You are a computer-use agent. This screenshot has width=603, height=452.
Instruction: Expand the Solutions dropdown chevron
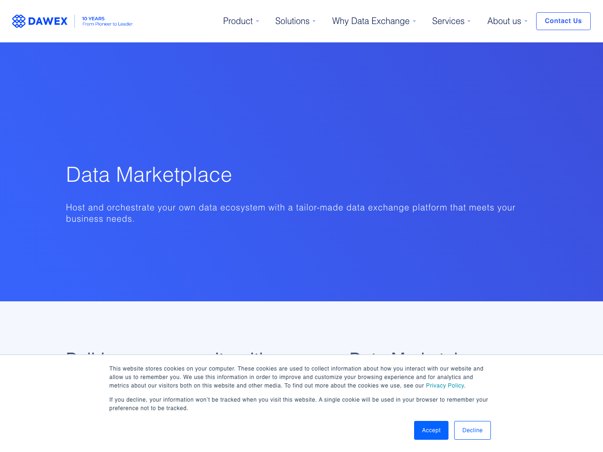tap(313, 21)
